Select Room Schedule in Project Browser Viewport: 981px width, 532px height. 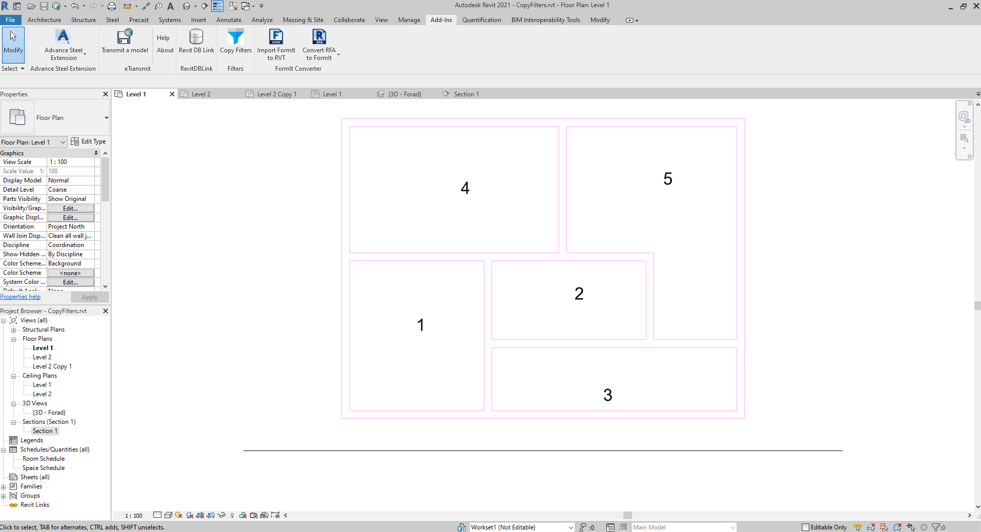[44, 459]
